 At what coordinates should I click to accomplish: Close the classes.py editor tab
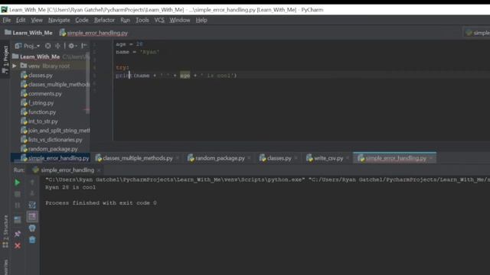pyautogui.click(x=296, y=158)
